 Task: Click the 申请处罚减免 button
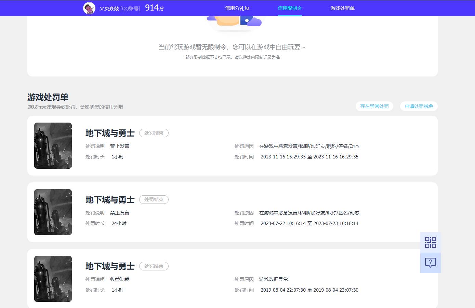pos(419,106)
